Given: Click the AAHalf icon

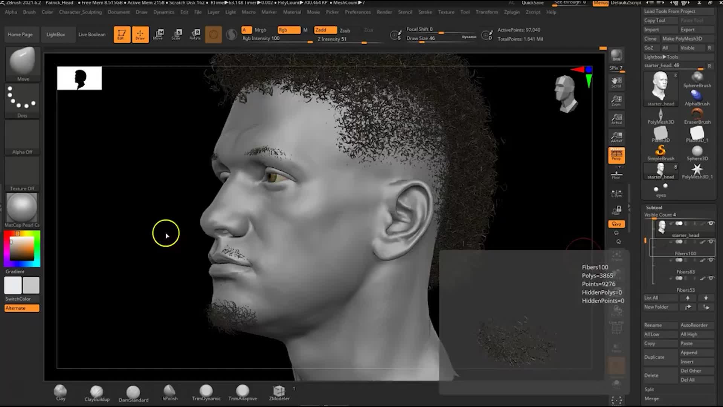Looking at the screenshot, I should pyautogui.click(x=616, y=137).
